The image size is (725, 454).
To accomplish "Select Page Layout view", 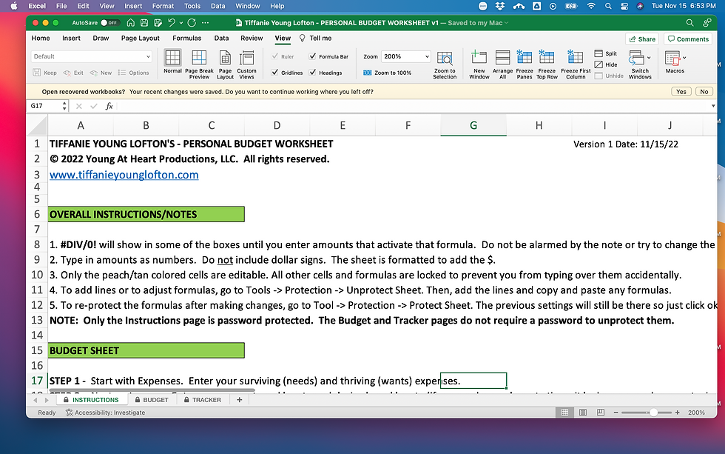I will 225,64.
